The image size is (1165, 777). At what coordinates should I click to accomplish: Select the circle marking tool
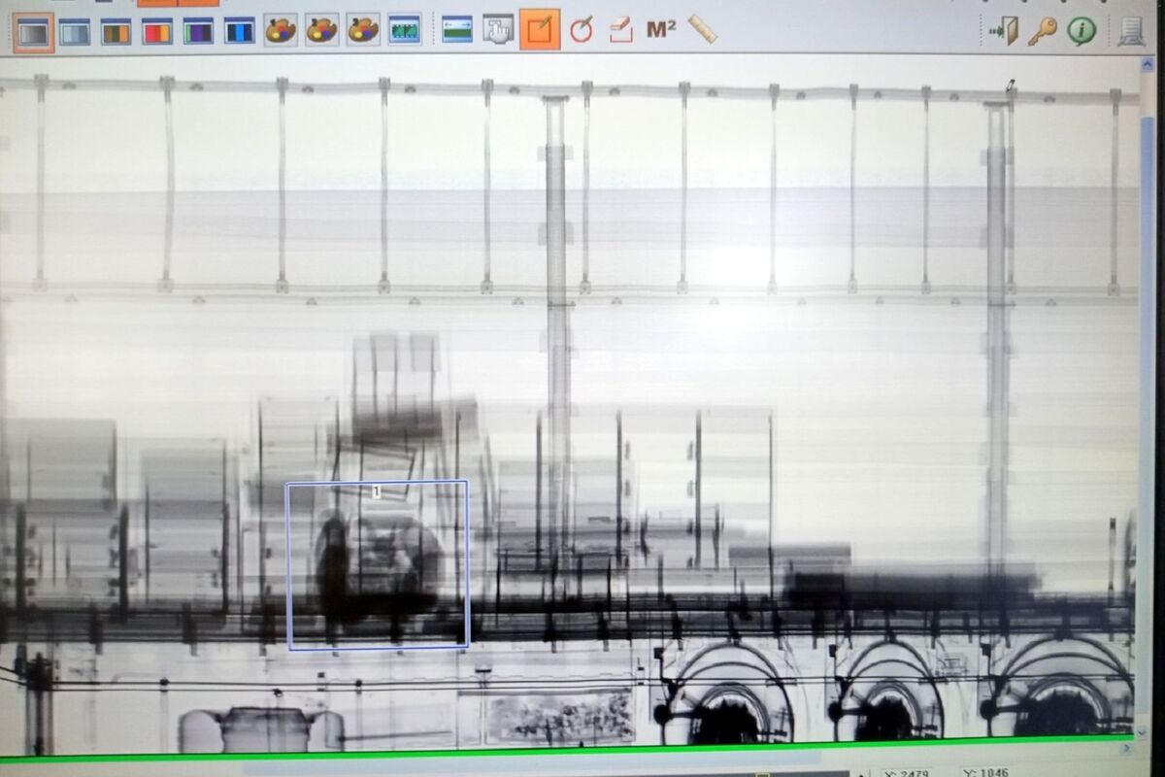tap(581, 31)
